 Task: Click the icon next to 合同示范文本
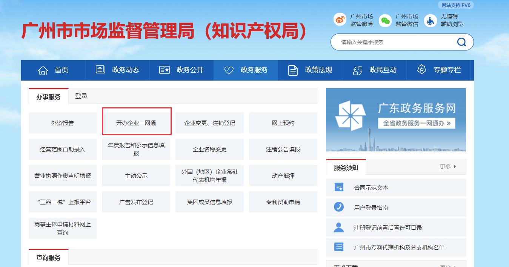339,187
